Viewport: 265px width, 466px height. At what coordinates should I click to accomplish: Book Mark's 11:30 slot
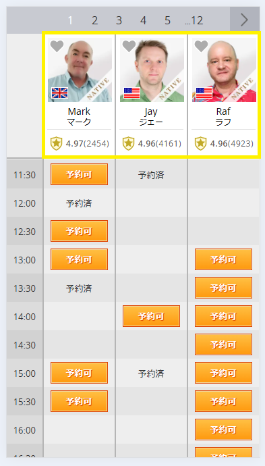[80, 174]
